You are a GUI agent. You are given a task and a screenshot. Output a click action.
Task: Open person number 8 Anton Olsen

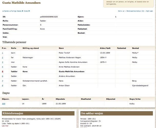click(3, 85)
